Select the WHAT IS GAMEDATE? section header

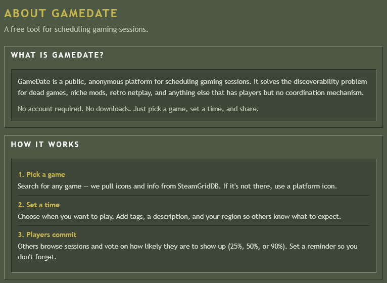(x=57, y=55)
